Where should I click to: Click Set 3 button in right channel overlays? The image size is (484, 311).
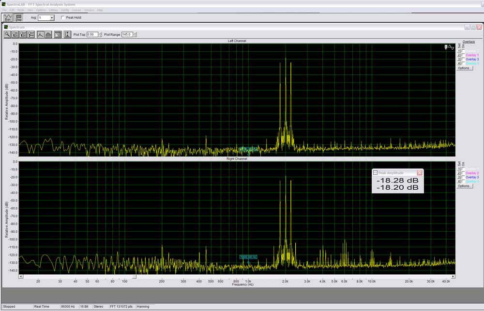click(x=459, y=177)
